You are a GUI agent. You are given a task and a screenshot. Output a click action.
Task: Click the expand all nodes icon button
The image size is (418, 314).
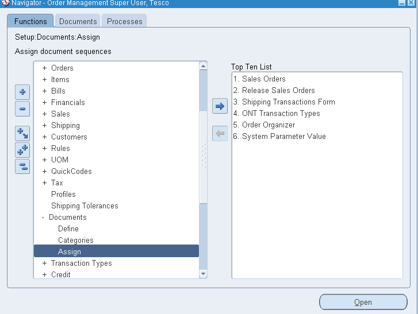click(x=22, y=150)
